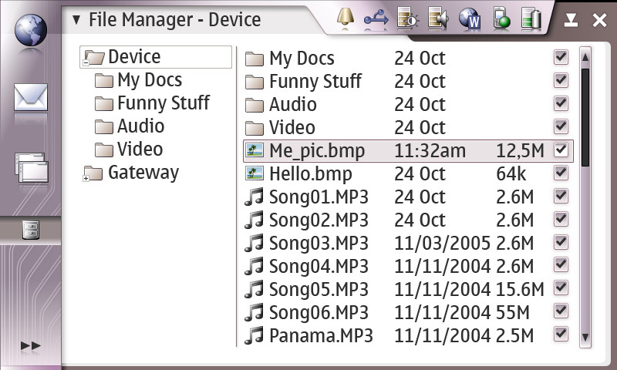This screenshot has height=370, width=617.
Task: Untick the Funny Stuff folder checkbox
Action: [x=561, y=81]
